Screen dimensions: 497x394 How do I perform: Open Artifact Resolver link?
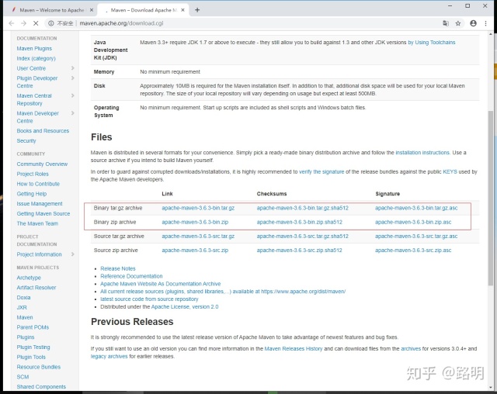tap(36, 287)
